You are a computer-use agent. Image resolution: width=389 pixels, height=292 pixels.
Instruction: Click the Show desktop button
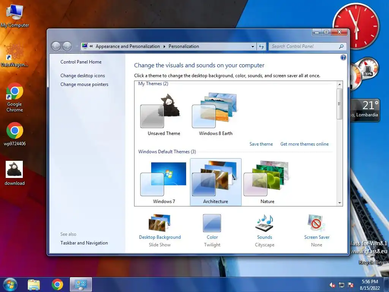pyautogui.click(x=386, y=284)
